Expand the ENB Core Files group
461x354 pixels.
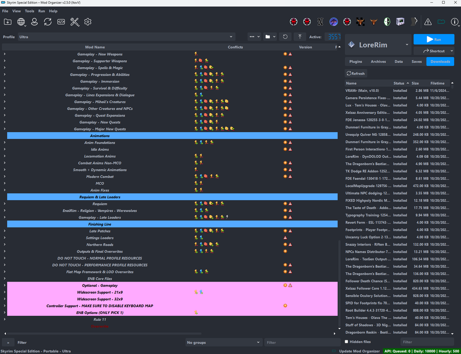pyautogui.click(x=5, y=278)
